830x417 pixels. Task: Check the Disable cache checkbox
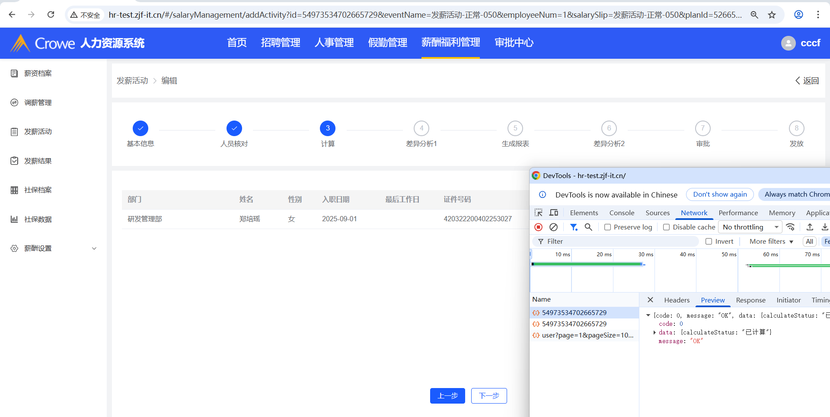tap(666, 227)
